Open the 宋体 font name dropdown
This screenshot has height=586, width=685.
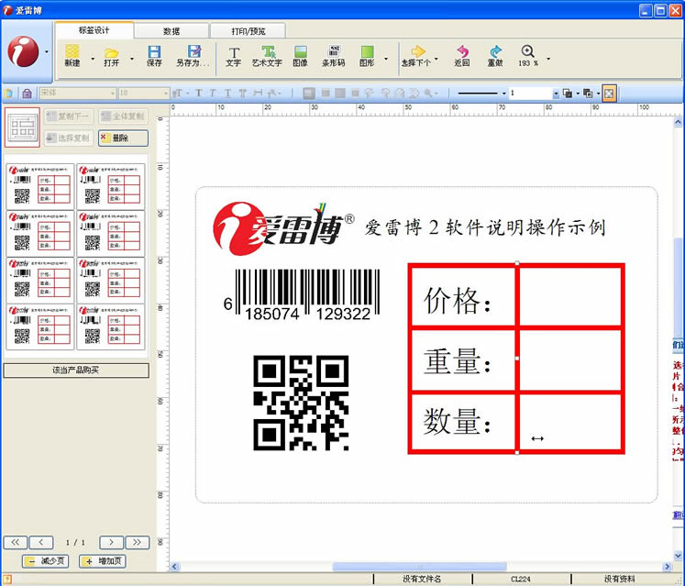point(113,93)
